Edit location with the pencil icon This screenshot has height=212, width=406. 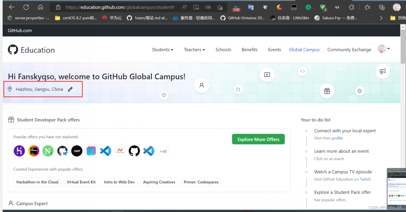point(70,89)
